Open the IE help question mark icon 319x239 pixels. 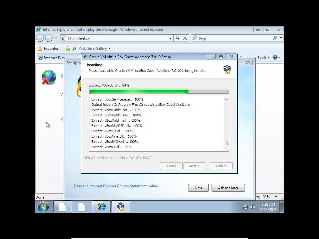275,57
